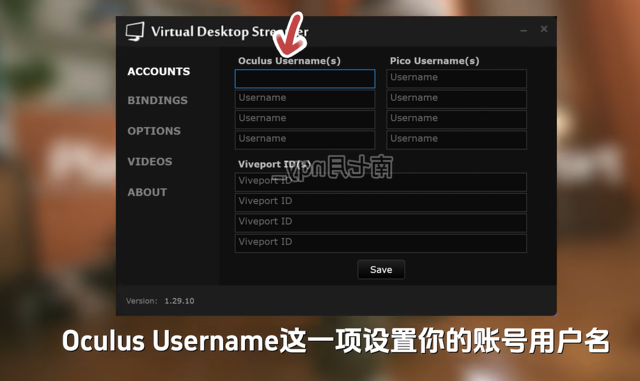Click the "Oculus Username(s)" heading
640x381 pixels.
290,61
